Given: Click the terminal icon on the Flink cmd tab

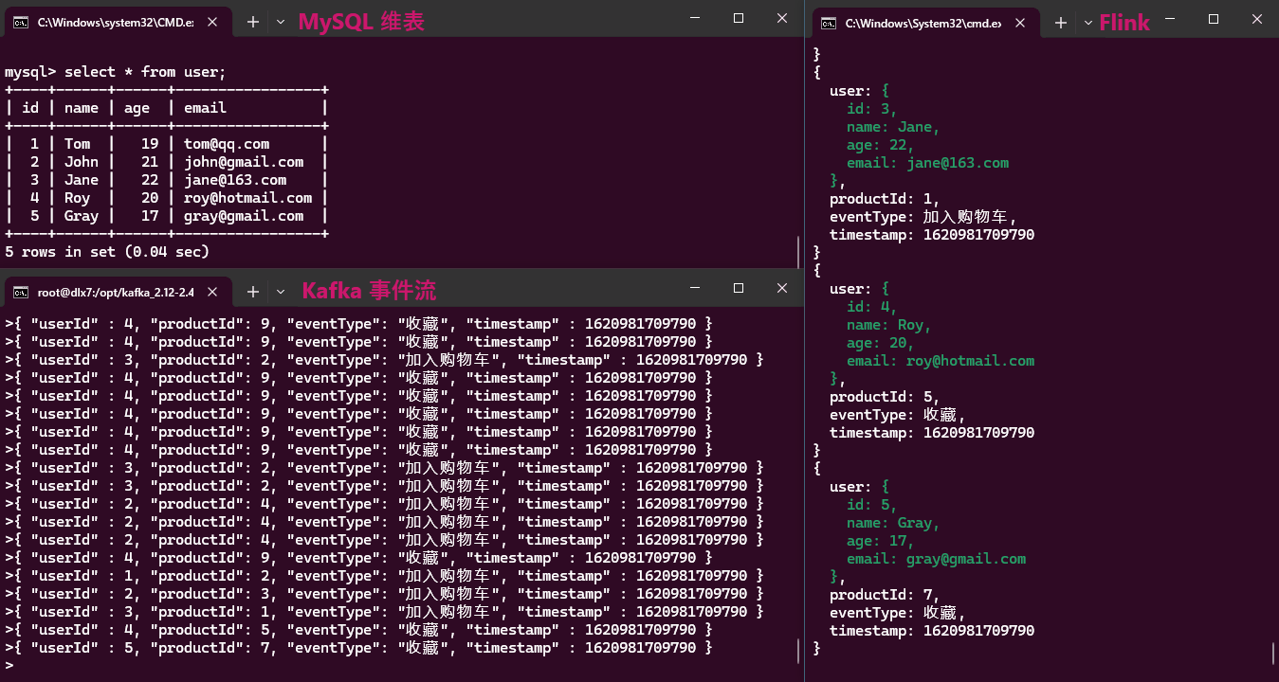Looking at the screenshot, I should point(828,23).
